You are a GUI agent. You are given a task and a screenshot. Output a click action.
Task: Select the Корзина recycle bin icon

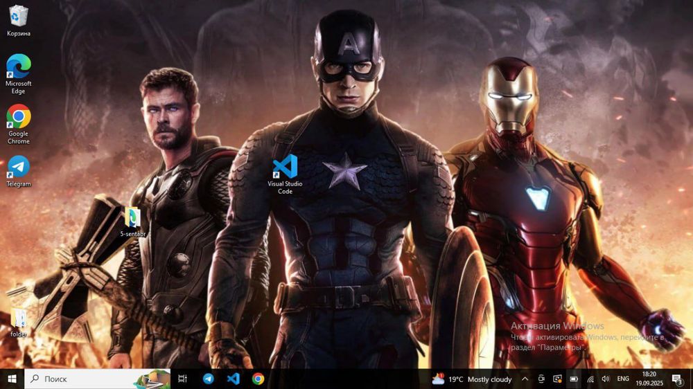click(x=18, y=20)
